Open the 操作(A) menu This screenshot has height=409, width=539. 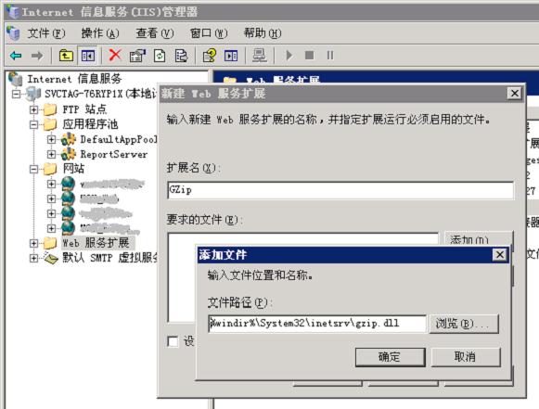(100, 33)
